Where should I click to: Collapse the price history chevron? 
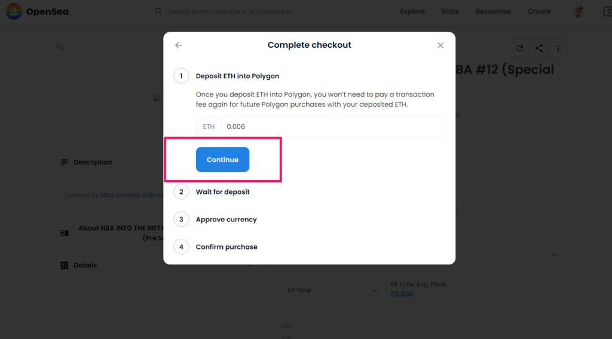click(554, 254)
